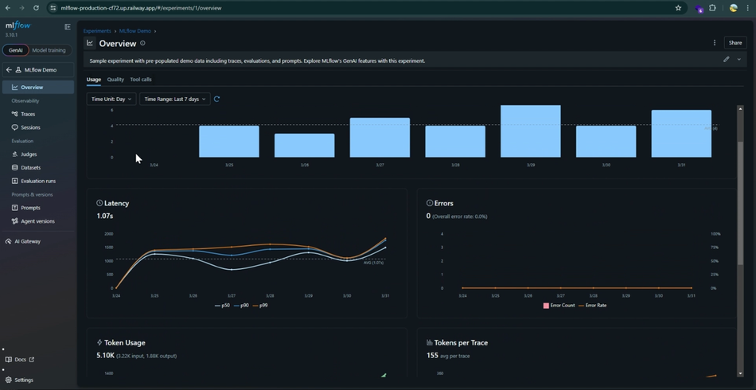Switch to the Quality tab
Image resolution: width=756 pixels, height=390 pixels.
click(115, 80)
